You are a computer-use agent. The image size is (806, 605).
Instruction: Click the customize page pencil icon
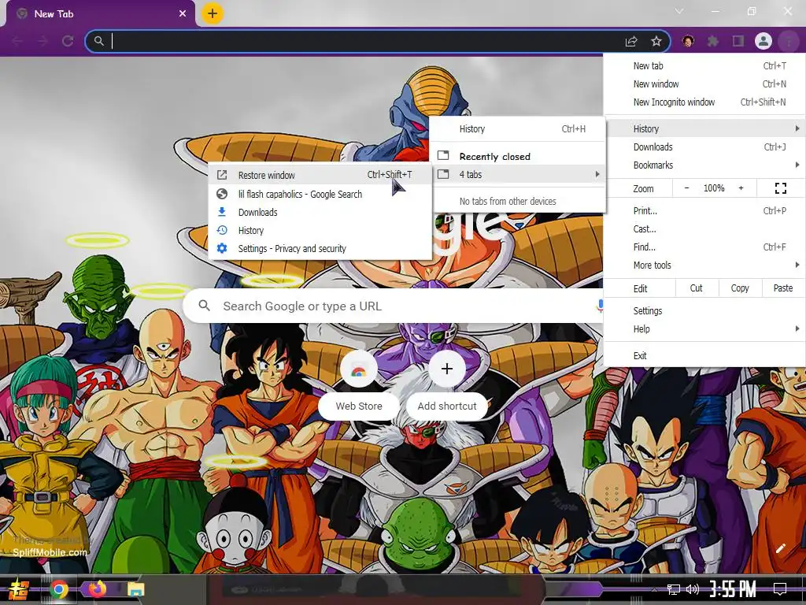coord(780,548)
